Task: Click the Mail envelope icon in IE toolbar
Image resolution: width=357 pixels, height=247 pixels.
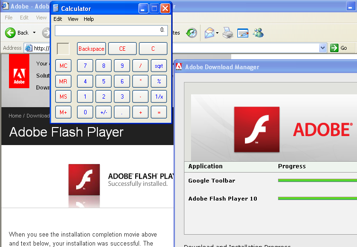Action: tap(209, 33)
